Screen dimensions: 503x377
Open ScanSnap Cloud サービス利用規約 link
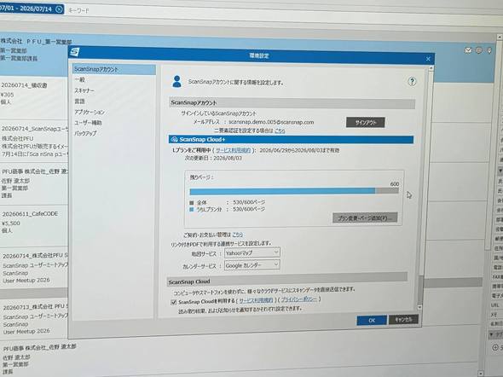[x=256, y=300]
